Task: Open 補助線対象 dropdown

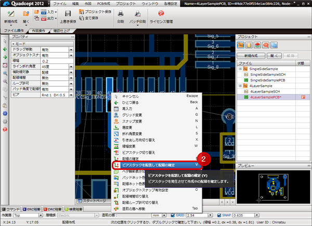Action: coord(71,72)
